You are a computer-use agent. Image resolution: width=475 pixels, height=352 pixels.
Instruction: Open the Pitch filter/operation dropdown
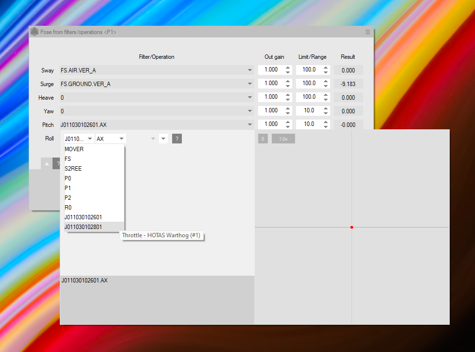coord(250,125)
